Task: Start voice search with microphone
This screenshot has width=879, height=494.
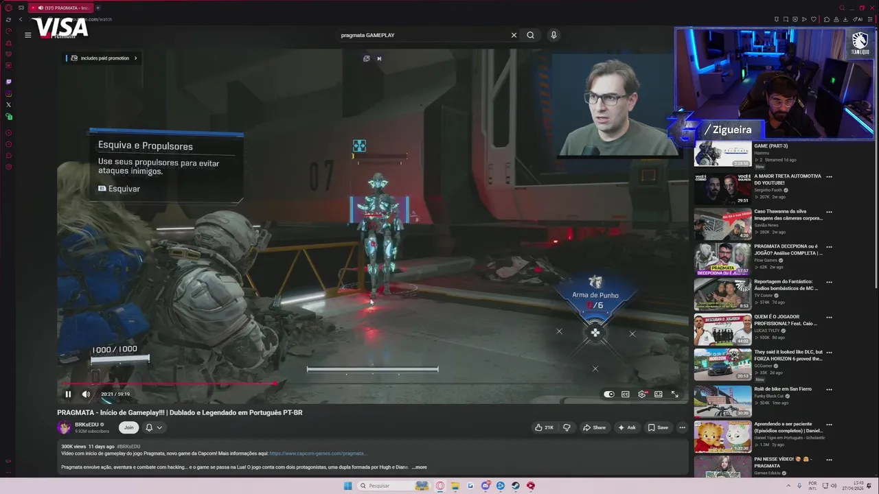Action: click(553, 35)
